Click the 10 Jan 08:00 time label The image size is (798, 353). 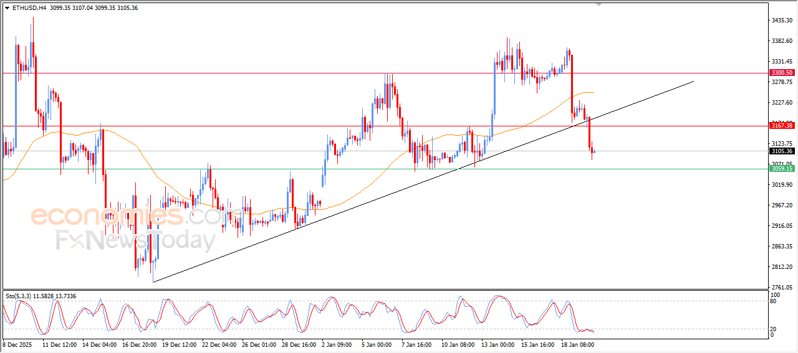(x=459, y=344)
